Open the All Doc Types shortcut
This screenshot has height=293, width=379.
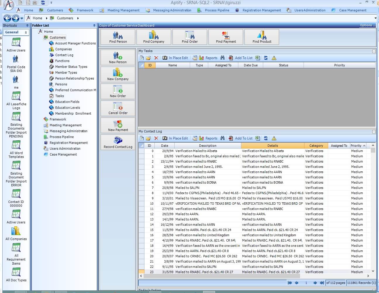pyautogui.click(x=16, y=275)
